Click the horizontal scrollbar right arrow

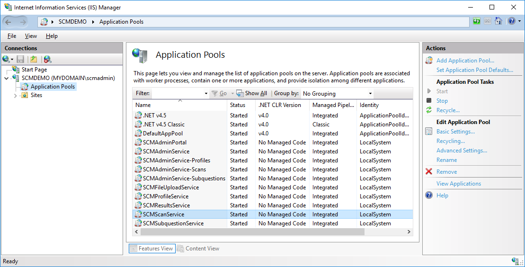tap(409, 232)
